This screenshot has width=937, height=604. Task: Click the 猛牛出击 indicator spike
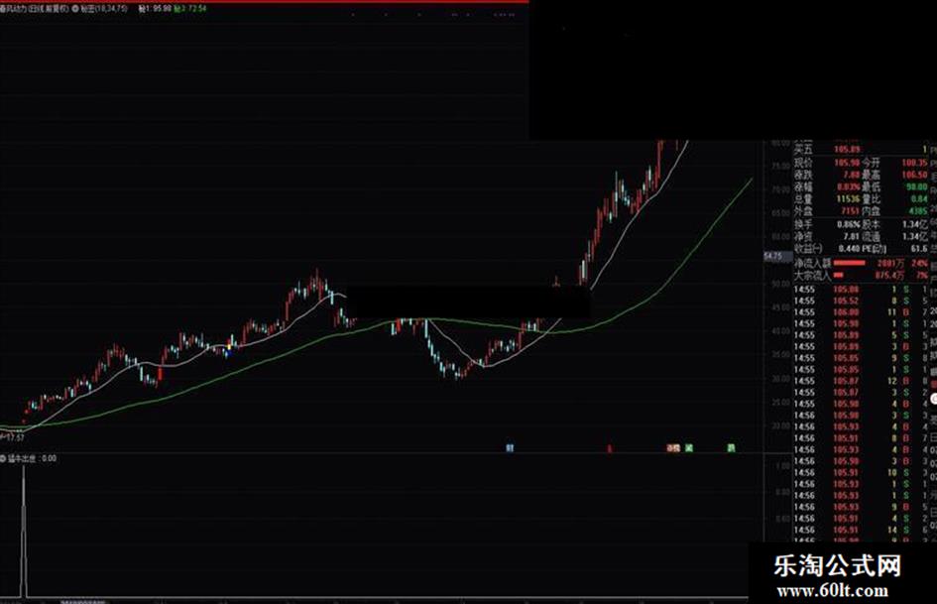pos(24,531)
